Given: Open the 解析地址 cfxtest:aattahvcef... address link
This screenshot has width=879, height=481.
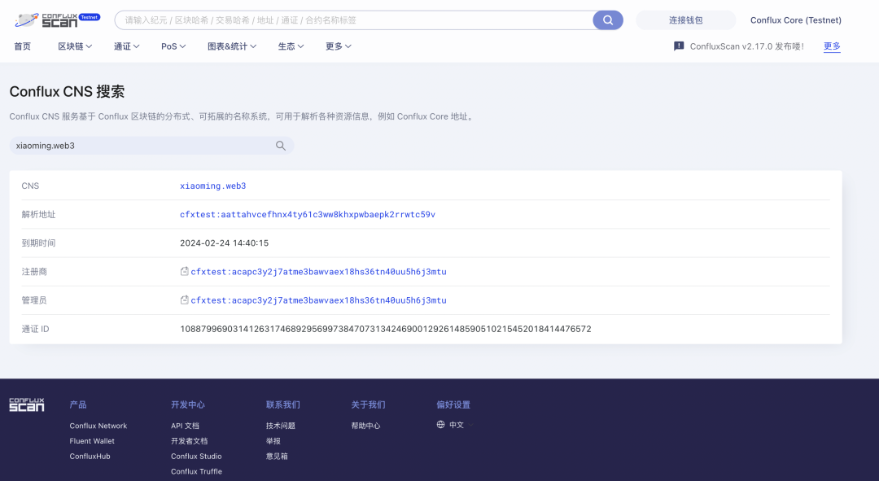Looking at the screenshot, I should pyautogui.click(x=308, y=214).
